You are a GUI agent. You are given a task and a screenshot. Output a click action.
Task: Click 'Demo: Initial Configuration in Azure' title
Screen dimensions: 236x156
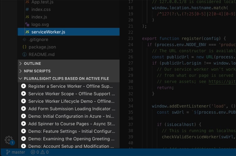(65, 116)
